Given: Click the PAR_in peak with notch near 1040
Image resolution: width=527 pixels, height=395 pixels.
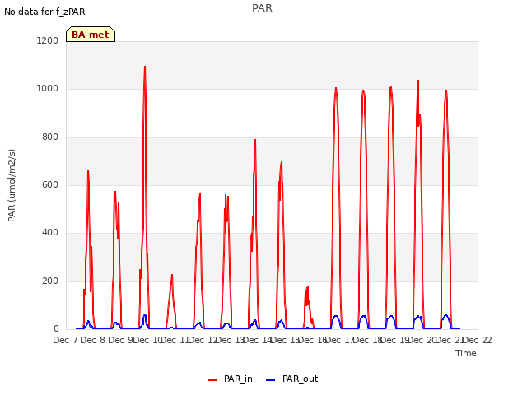Looking at the screenshot, I should click(x=418, y=81).
